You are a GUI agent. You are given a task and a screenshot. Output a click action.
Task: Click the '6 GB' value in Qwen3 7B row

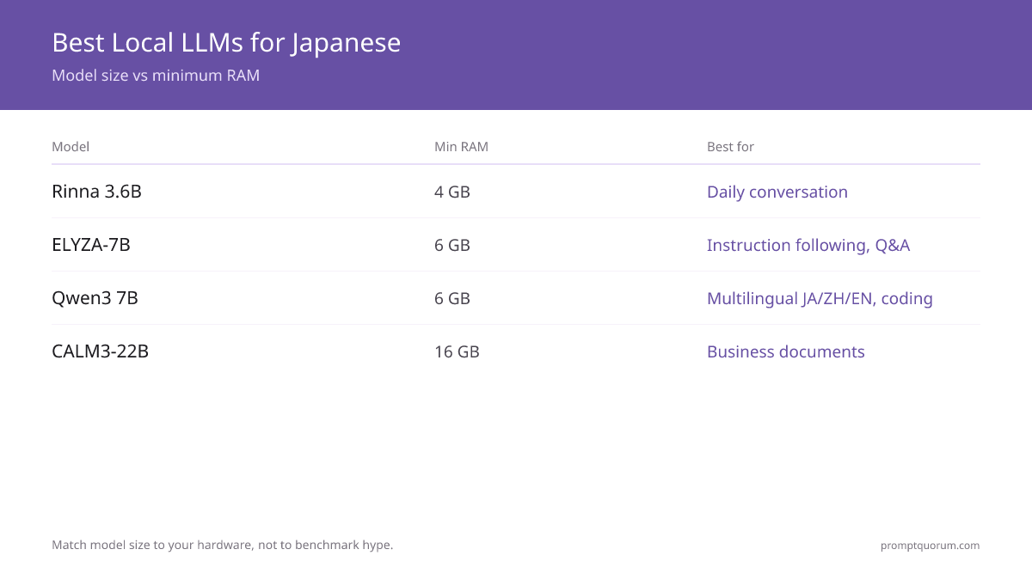452,298
